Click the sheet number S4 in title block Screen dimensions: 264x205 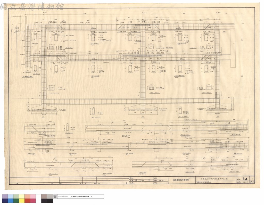[x=245, y=179]
